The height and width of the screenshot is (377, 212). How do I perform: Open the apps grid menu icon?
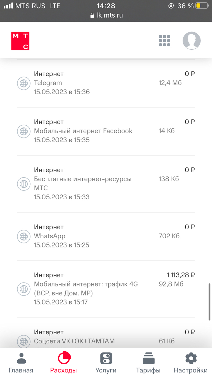coord(164,41)
